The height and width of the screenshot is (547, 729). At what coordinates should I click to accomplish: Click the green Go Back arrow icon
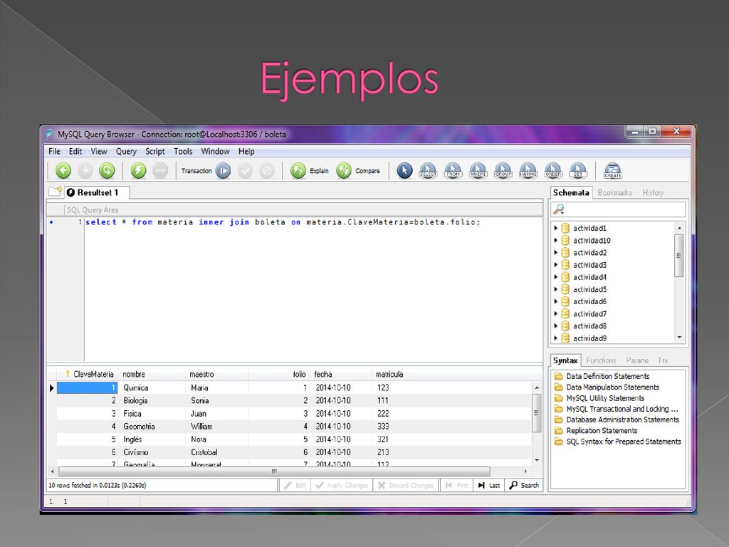63,171
